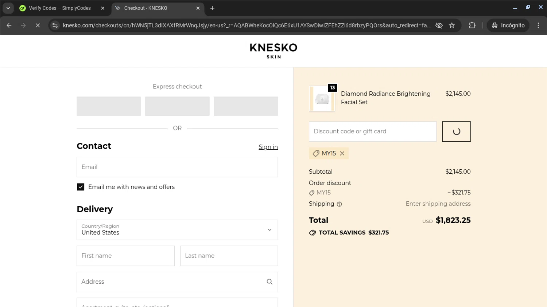Click the TOTAL SAVINGS tag icon

point(313,233)
